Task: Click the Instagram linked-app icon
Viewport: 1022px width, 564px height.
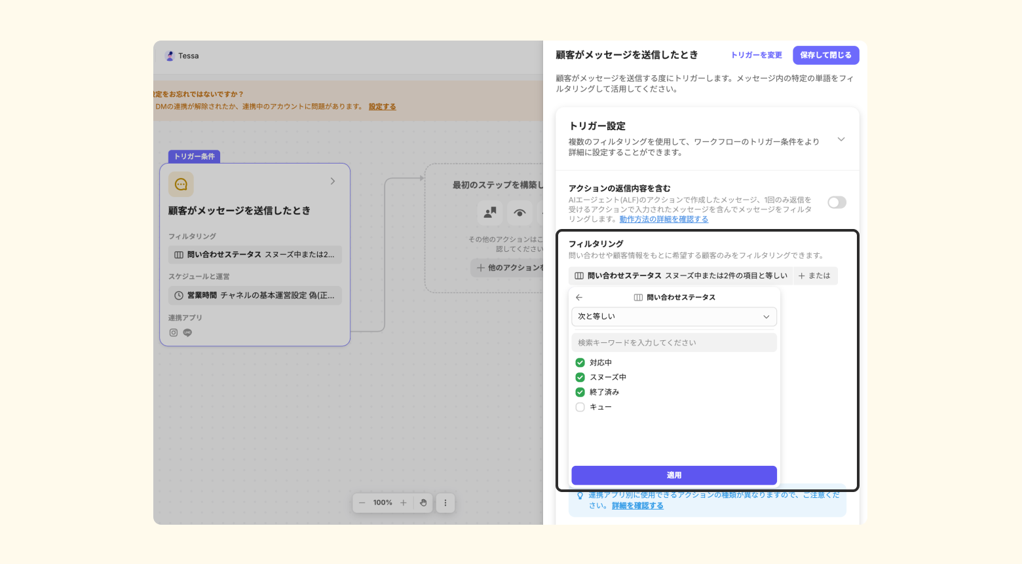Action: click(174, 332)
